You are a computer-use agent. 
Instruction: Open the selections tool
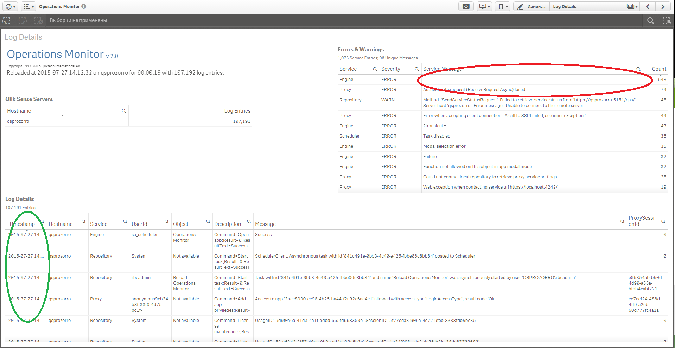click(667, 21)
